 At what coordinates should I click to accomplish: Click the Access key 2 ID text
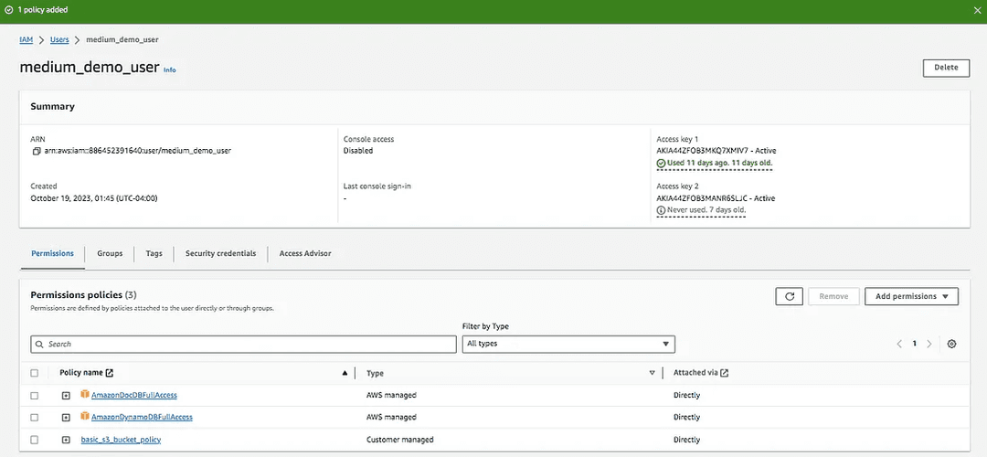pyautogui.click(x=701, y=198)
